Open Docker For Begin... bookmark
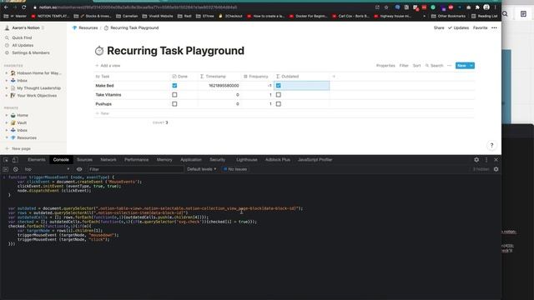 (x=309, y=16)
